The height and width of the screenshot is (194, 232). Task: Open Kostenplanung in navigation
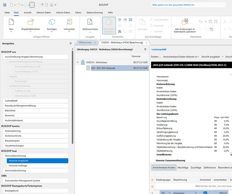36,131
